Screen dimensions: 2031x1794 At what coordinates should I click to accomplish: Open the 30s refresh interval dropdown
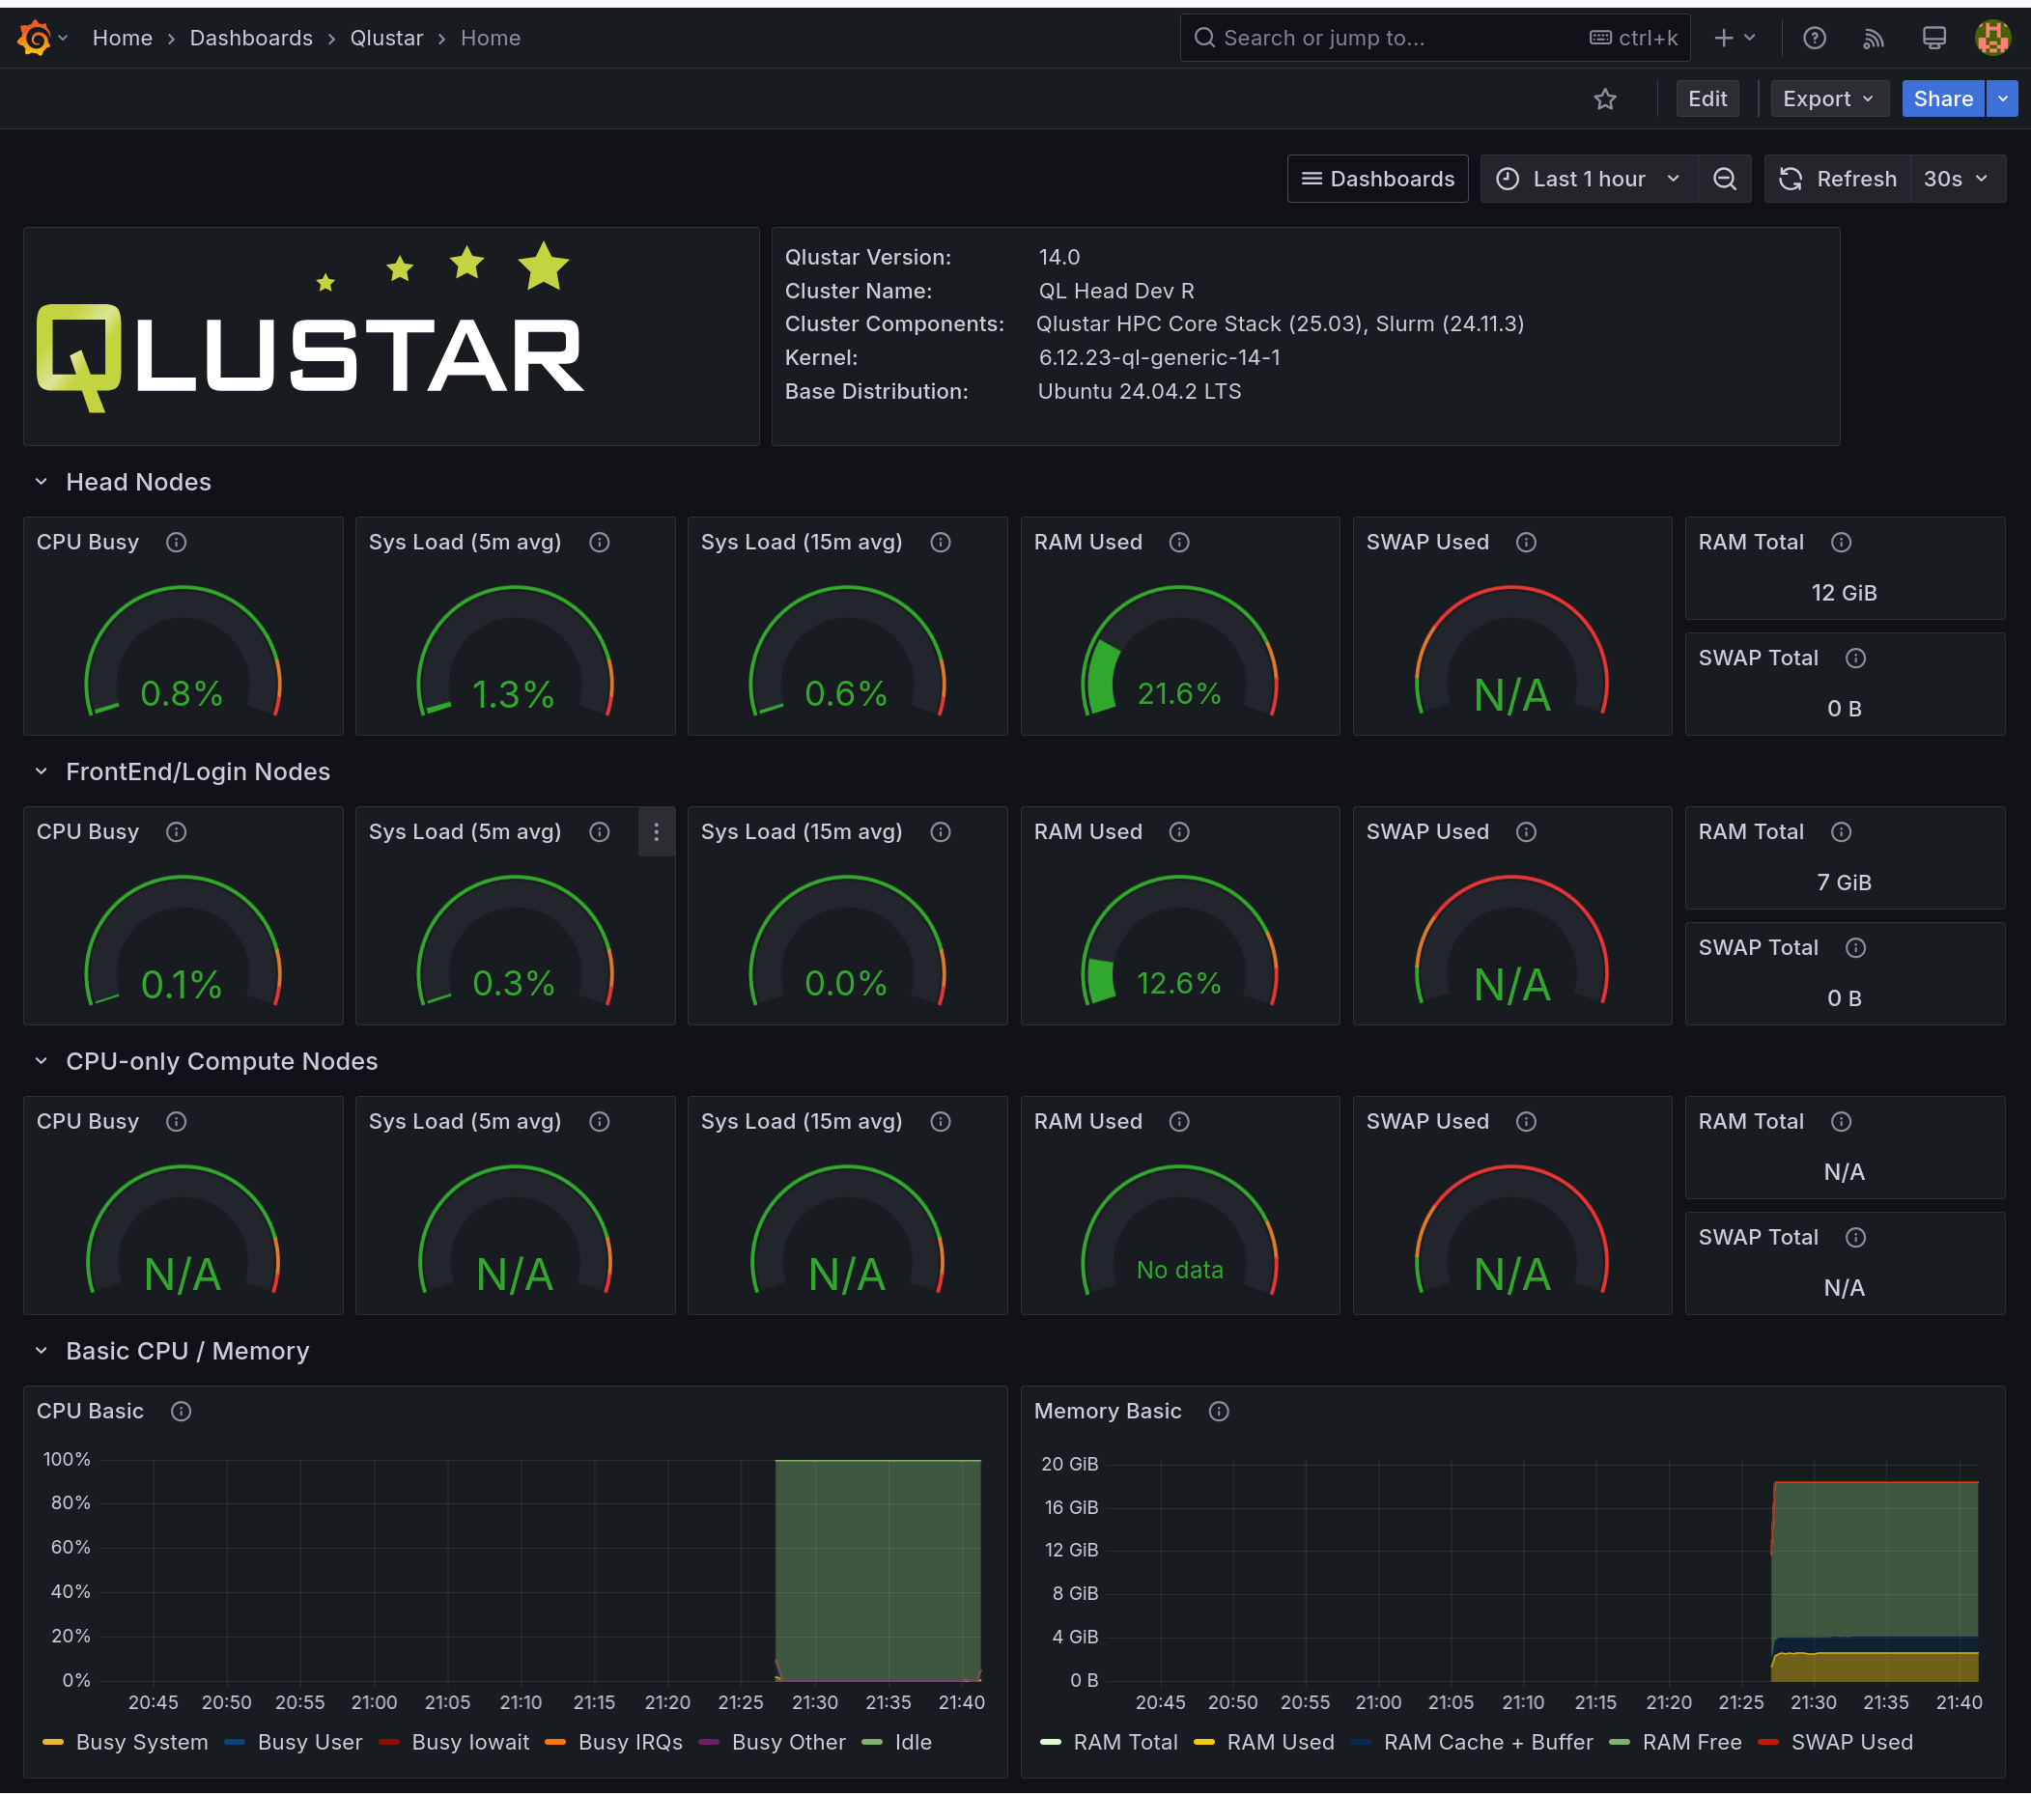(x=1957, y=179)
